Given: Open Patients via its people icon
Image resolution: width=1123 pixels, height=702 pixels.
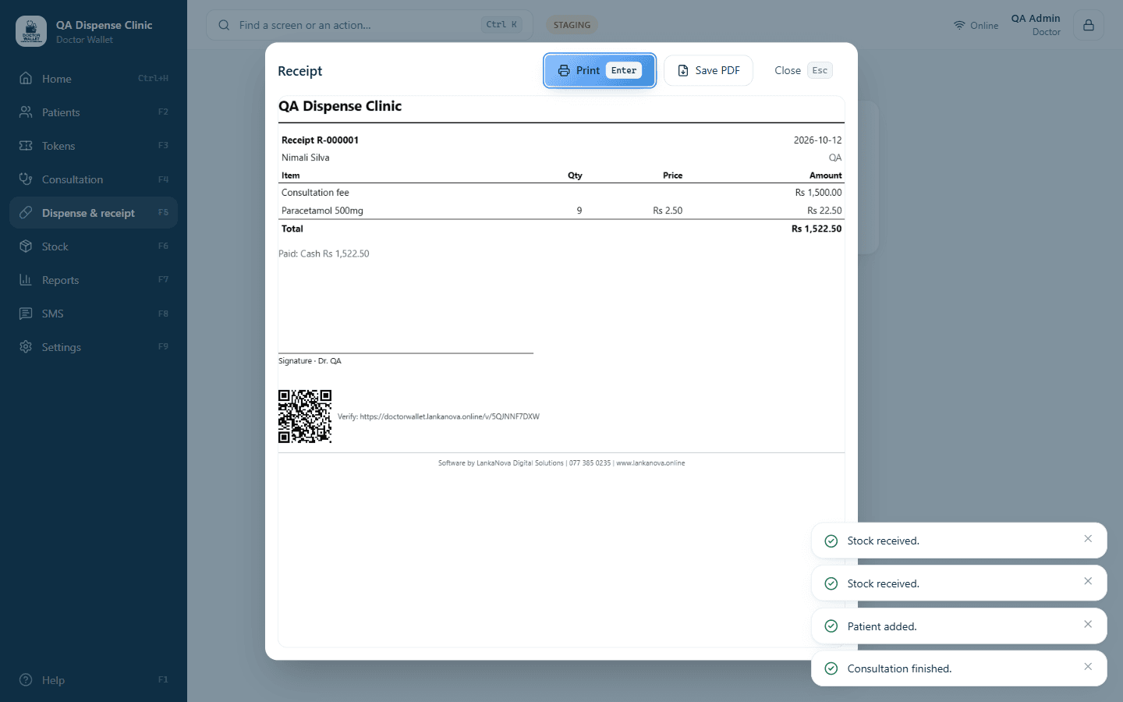Looking at the screenshot, I should (x=26, y=112).
